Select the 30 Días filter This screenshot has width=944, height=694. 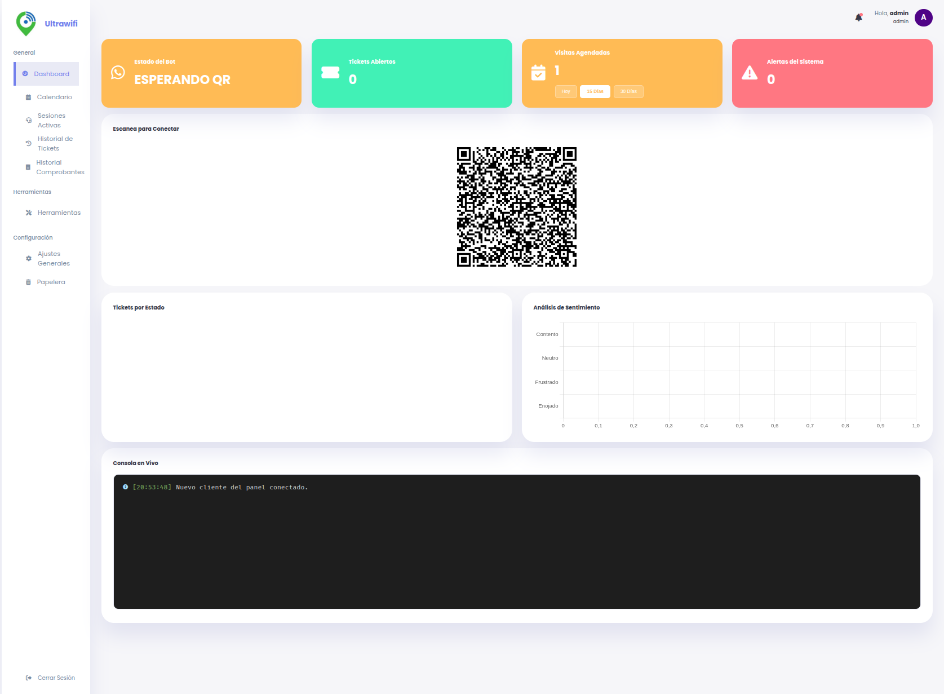(x=628, y=91)
